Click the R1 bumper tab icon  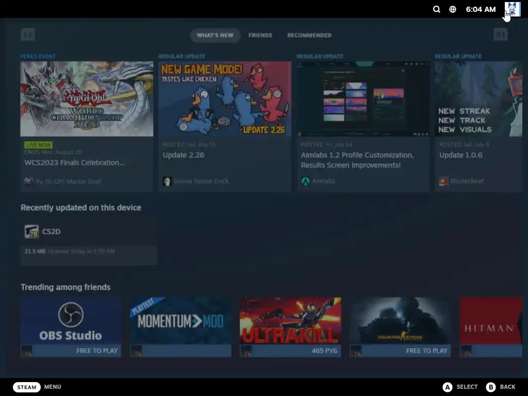[500, 35]
